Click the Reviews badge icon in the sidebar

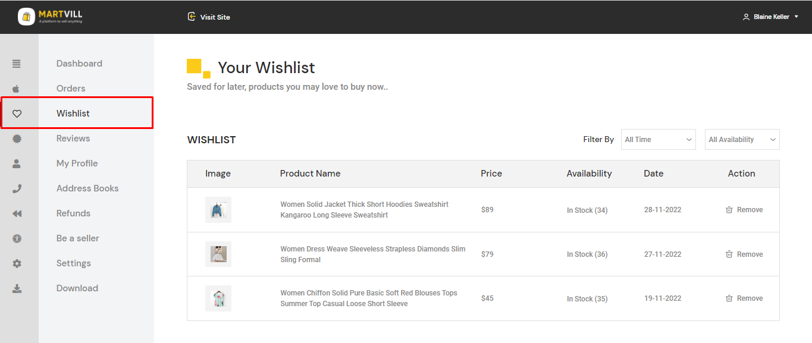(x=17, y=139)
